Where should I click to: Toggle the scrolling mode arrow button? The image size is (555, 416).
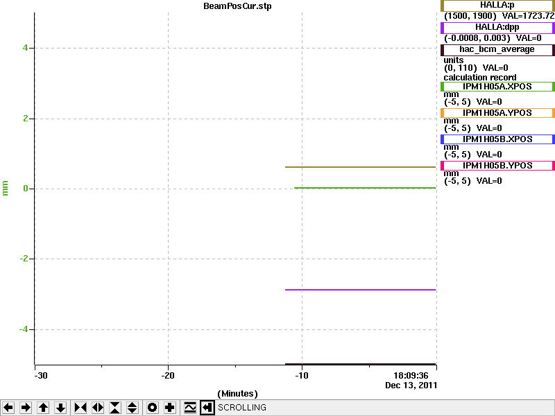coord(207,408)
